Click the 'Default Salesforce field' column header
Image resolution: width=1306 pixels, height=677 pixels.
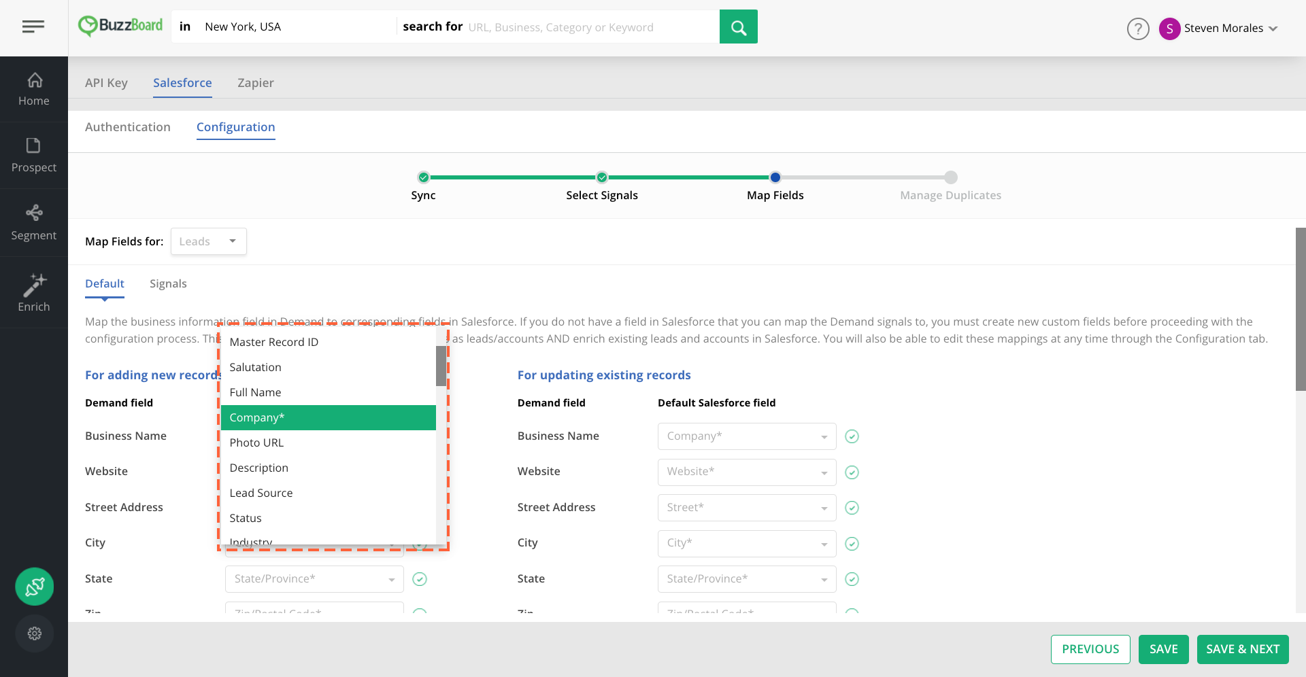(x=716, y=403)
